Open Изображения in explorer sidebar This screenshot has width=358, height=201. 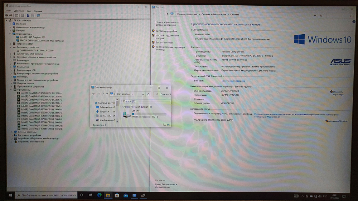(x=106, y=120)
